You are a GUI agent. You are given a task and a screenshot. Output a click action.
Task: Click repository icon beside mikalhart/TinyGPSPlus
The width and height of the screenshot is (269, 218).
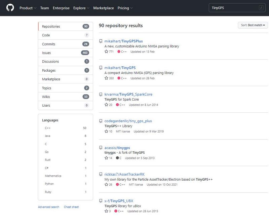tap(101, 41)
